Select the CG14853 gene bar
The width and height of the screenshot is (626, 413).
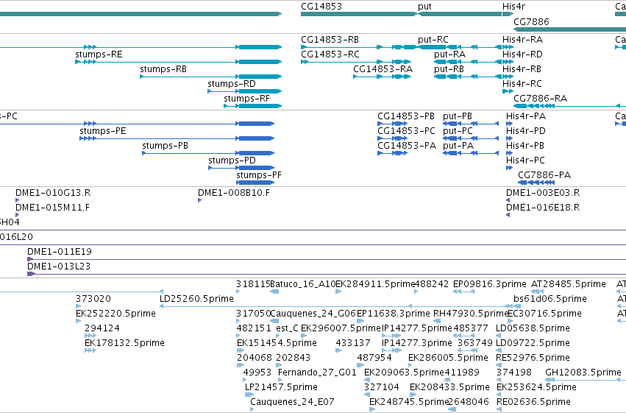click(x=358, y=14)
